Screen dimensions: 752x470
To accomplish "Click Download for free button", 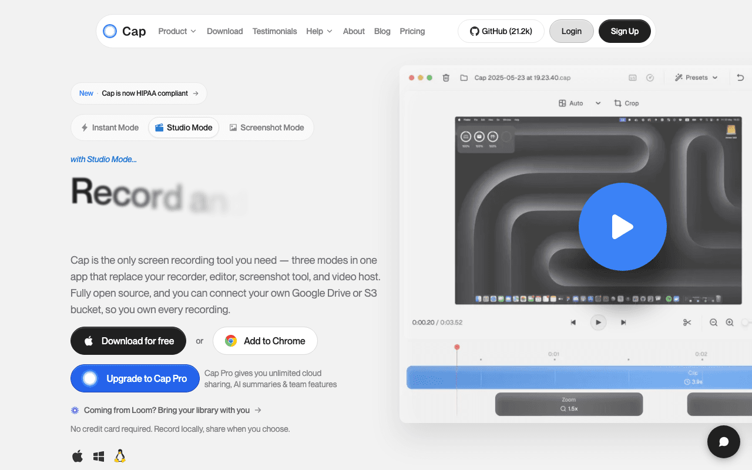I will click(x=128, y=341).
